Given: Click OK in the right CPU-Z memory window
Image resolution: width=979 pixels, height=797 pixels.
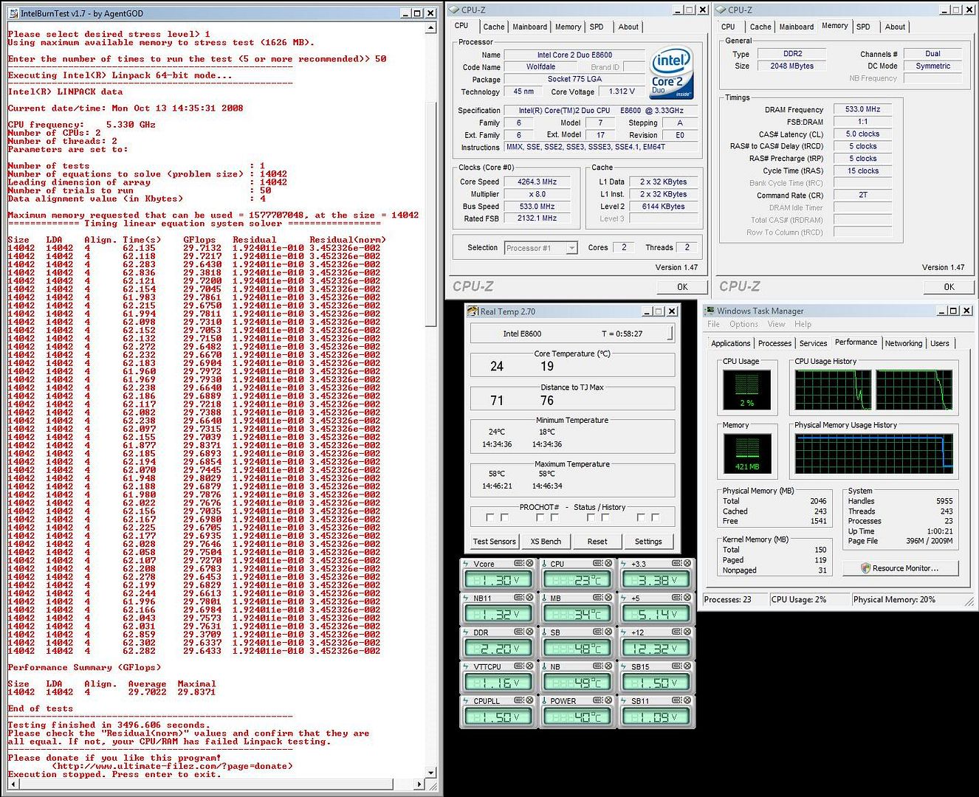Looking at the screenshot, I should pos(949,287).
